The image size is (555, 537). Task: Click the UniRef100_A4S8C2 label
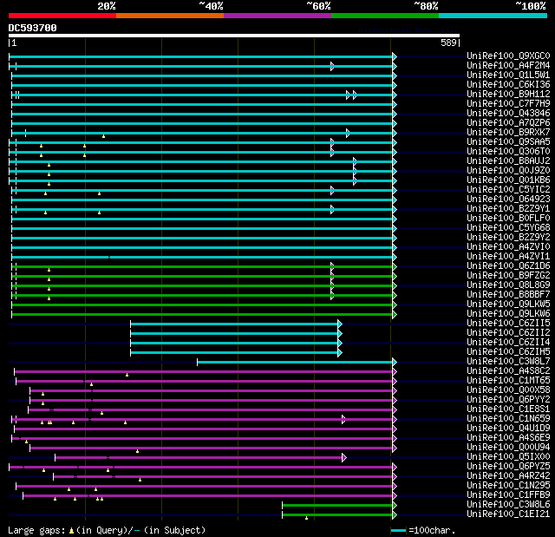508,371
